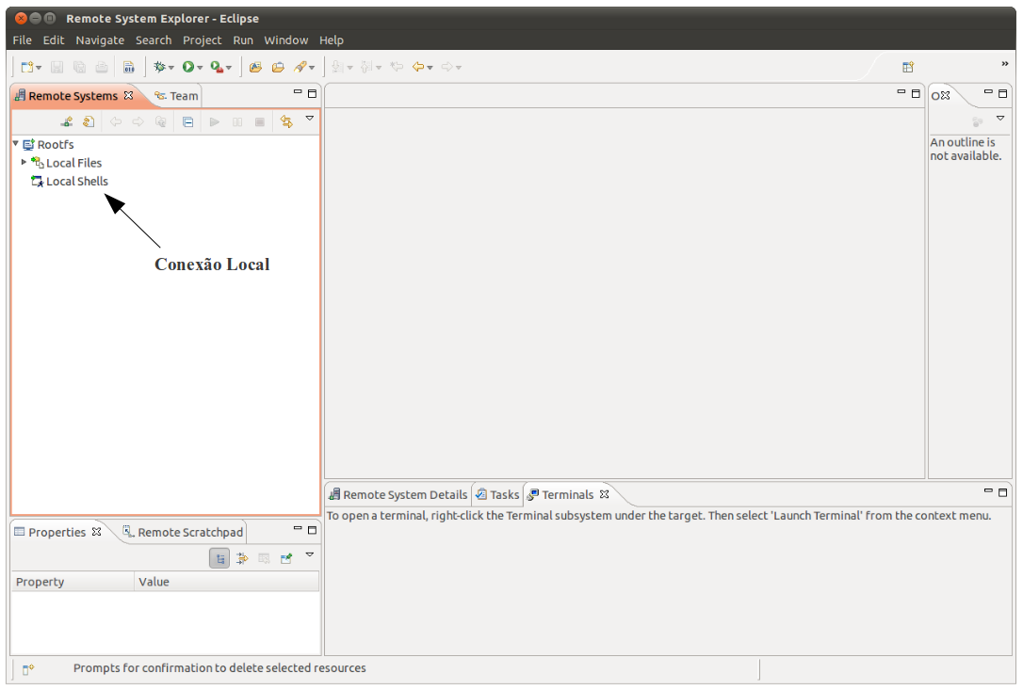Open the Remote Systems view menu triangle
This screenshot has height=690, width=1023.
click(x=310, y=119)
